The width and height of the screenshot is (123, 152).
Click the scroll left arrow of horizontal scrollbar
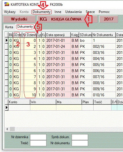tap(7, 129)
